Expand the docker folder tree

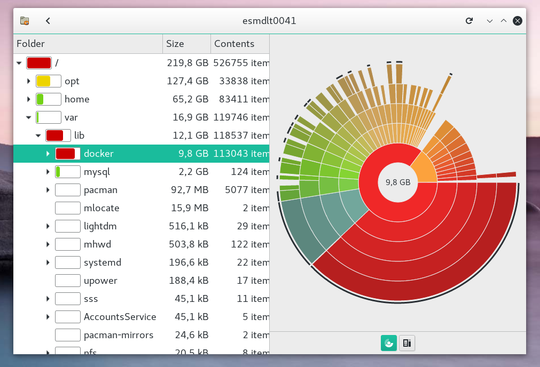click(x=48, y=154)
